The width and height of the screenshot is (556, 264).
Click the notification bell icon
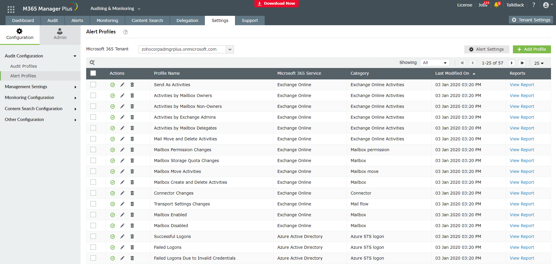pyautogui.click(x=497, y=5)
